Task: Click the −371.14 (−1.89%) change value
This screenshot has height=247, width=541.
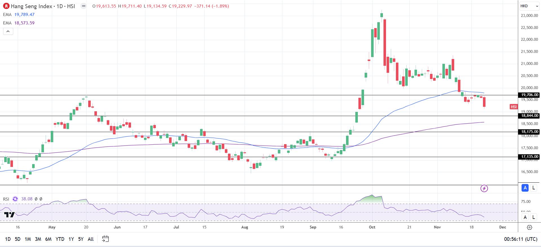Action: 212,6
